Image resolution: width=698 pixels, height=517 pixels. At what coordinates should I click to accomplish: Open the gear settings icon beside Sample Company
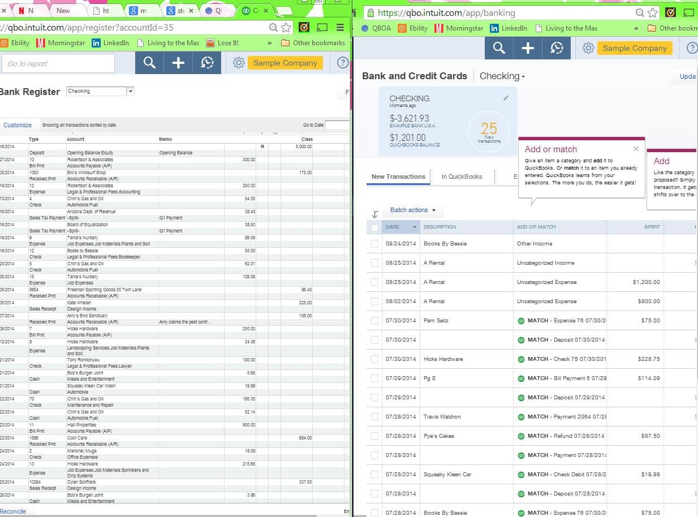pyautogui.click(x=587, y=48)
